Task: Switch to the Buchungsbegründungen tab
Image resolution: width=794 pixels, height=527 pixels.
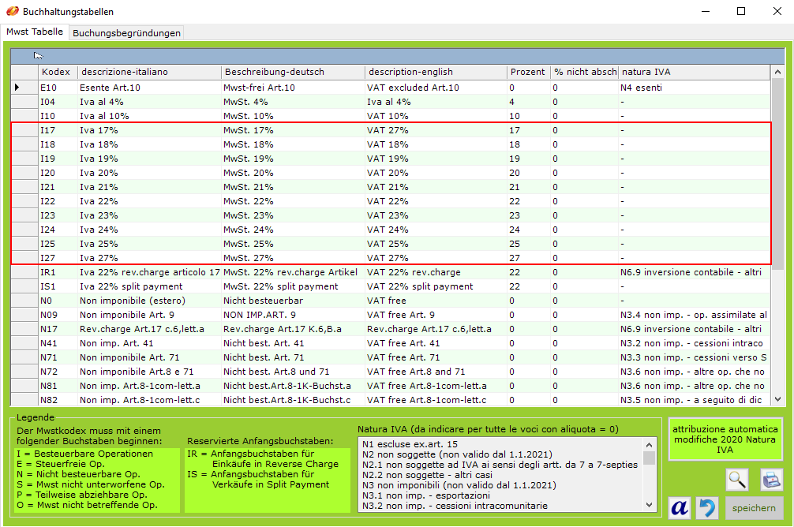Action: tap(126, 32)
